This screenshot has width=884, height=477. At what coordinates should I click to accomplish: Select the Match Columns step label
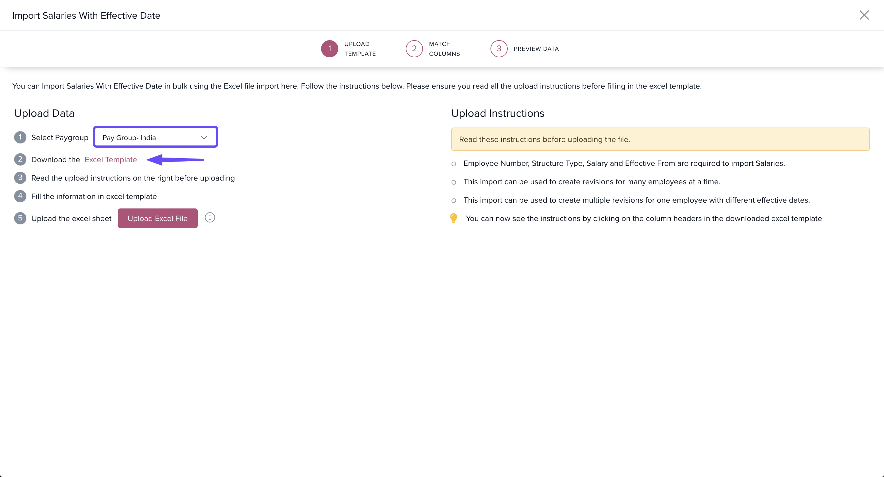pos(444,49)
